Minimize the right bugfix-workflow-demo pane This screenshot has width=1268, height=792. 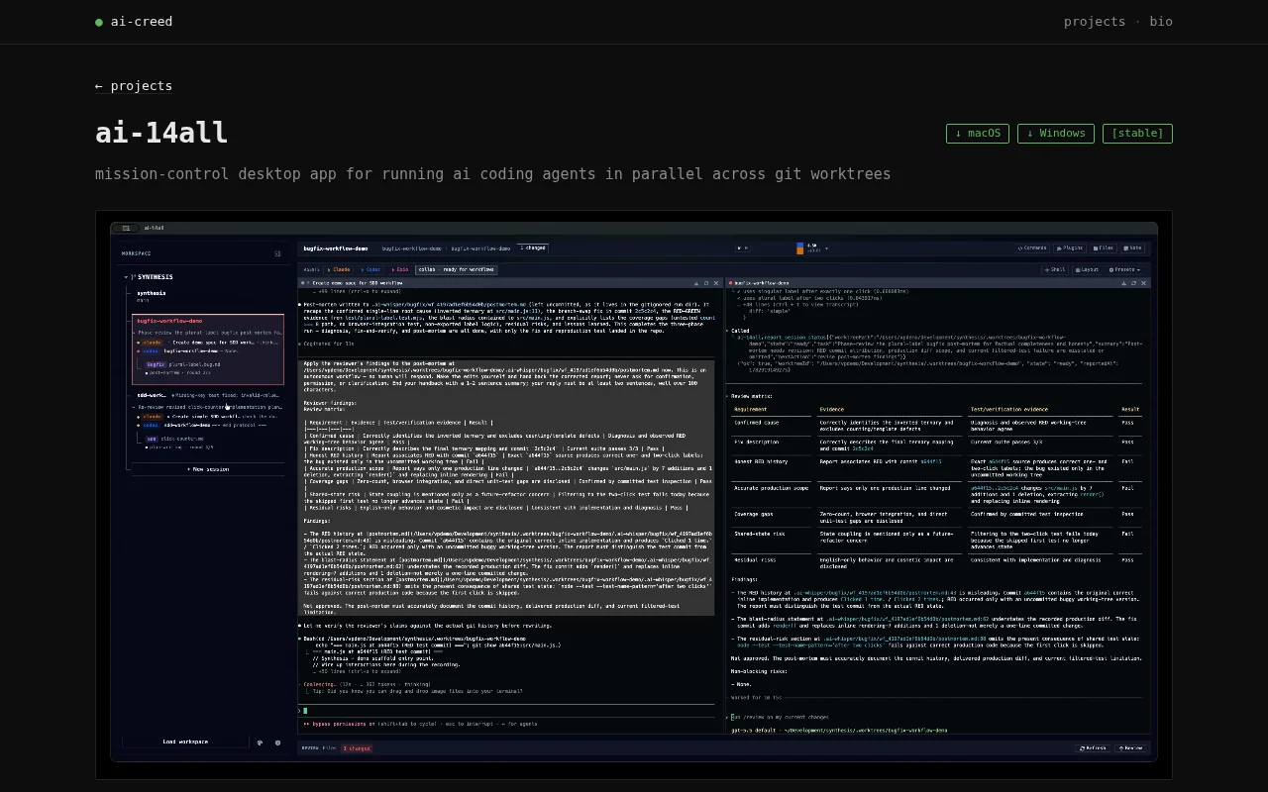pyautogui.click(x=1123, y=283)
